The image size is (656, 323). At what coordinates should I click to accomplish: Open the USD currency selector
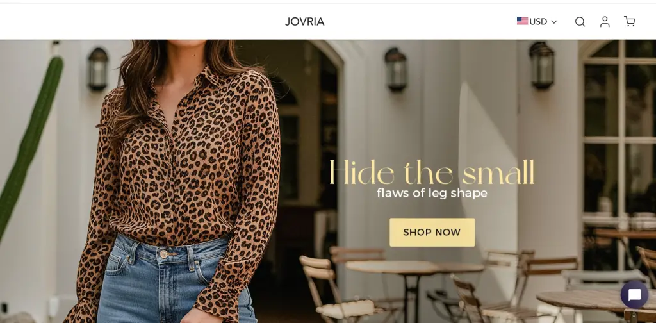tap(537, 21)
